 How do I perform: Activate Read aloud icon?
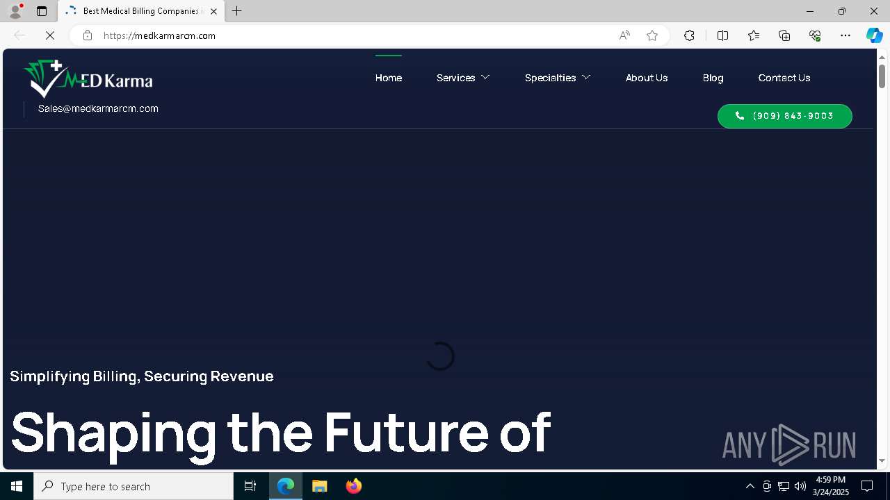pos(624,35)
